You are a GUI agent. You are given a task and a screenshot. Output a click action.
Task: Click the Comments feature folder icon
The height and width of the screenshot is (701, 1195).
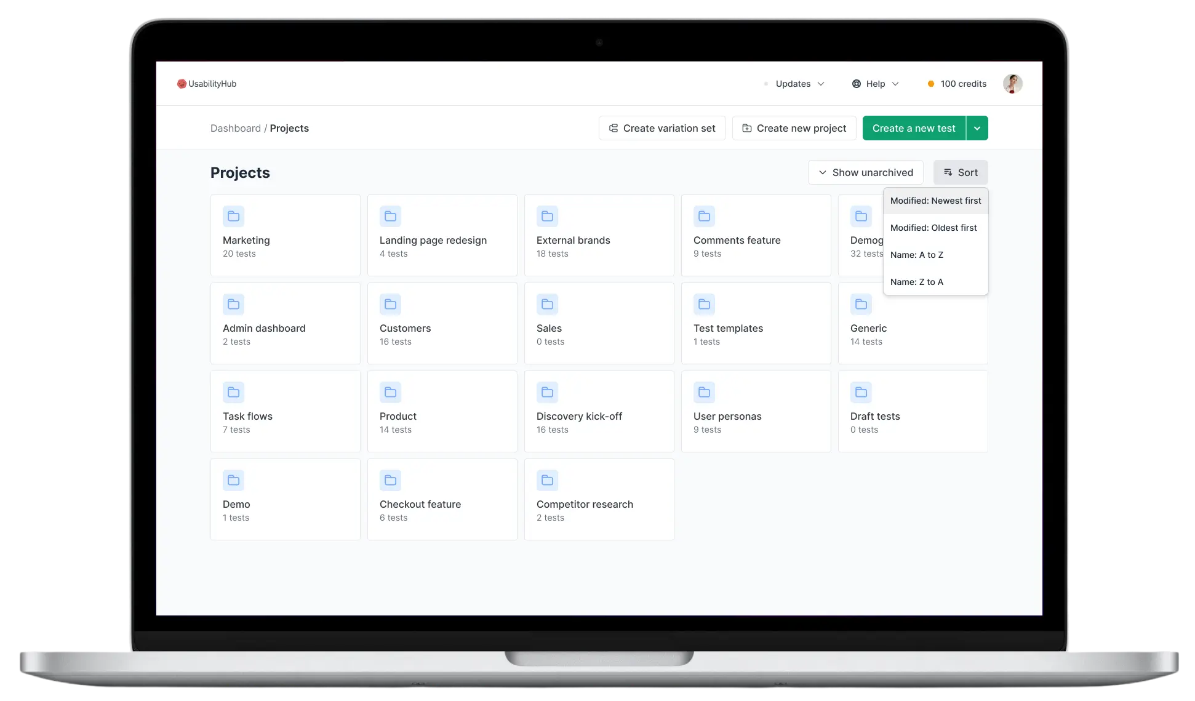704,216
